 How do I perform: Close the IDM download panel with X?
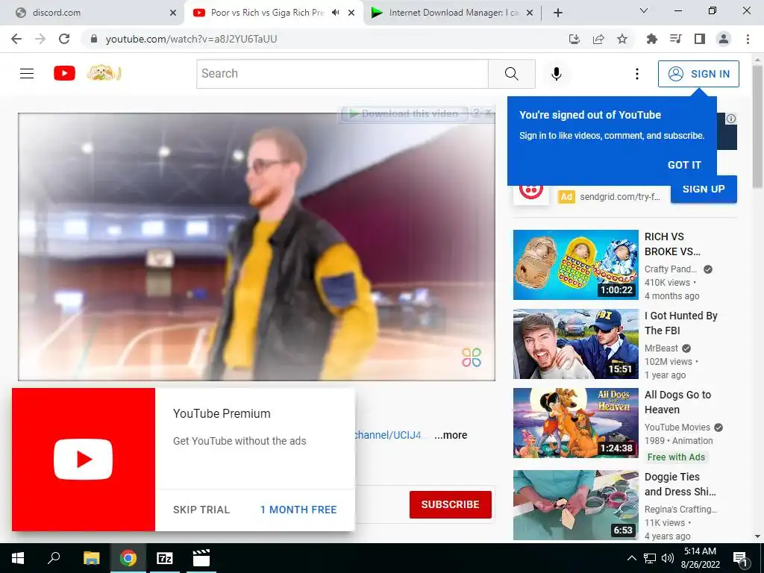point(489,113)
